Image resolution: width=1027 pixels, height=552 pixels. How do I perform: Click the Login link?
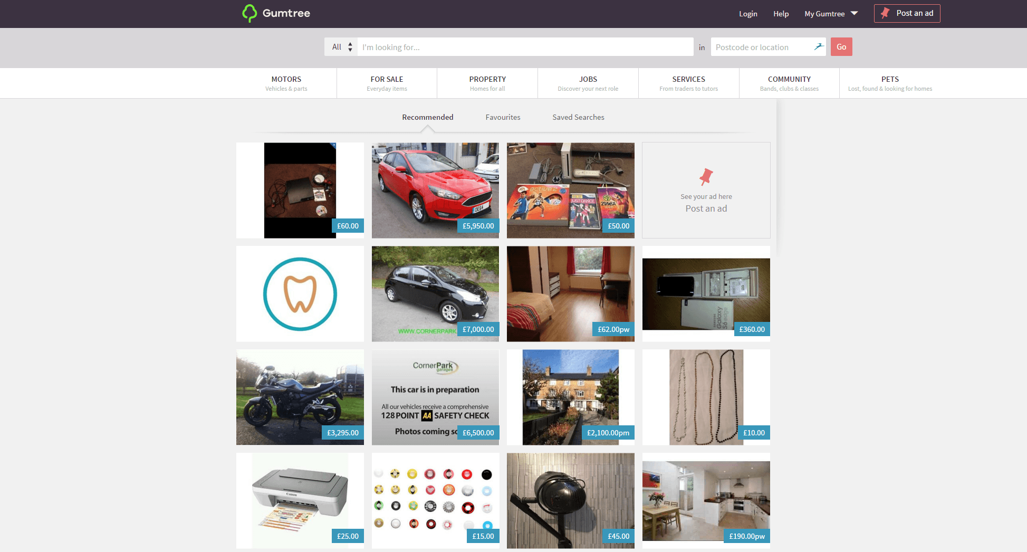coord(748,14)
